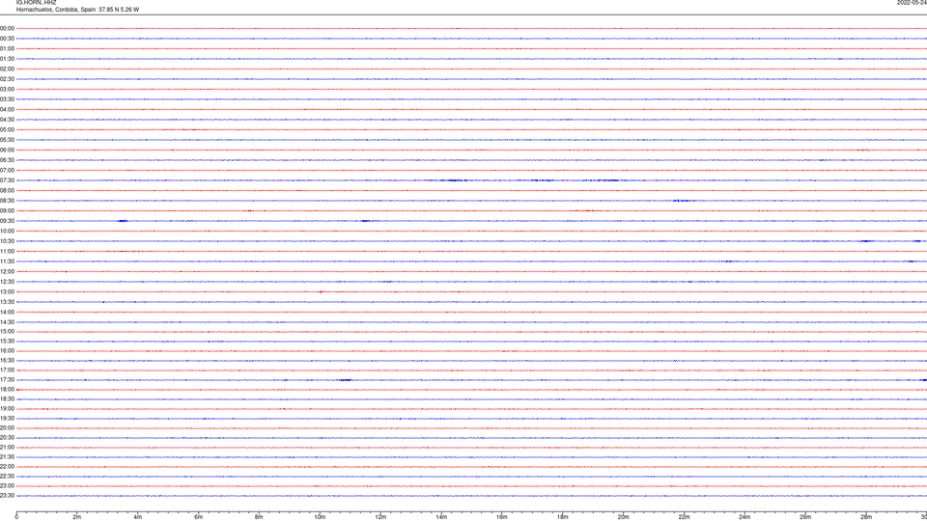Click the 16:00 time label
The image size is (927, 521).
point(7,351)
